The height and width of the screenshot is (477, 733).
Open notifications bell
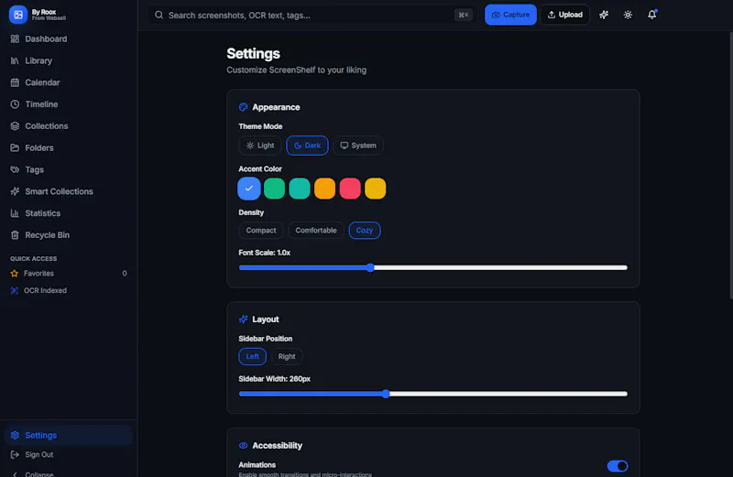[651, 15]
